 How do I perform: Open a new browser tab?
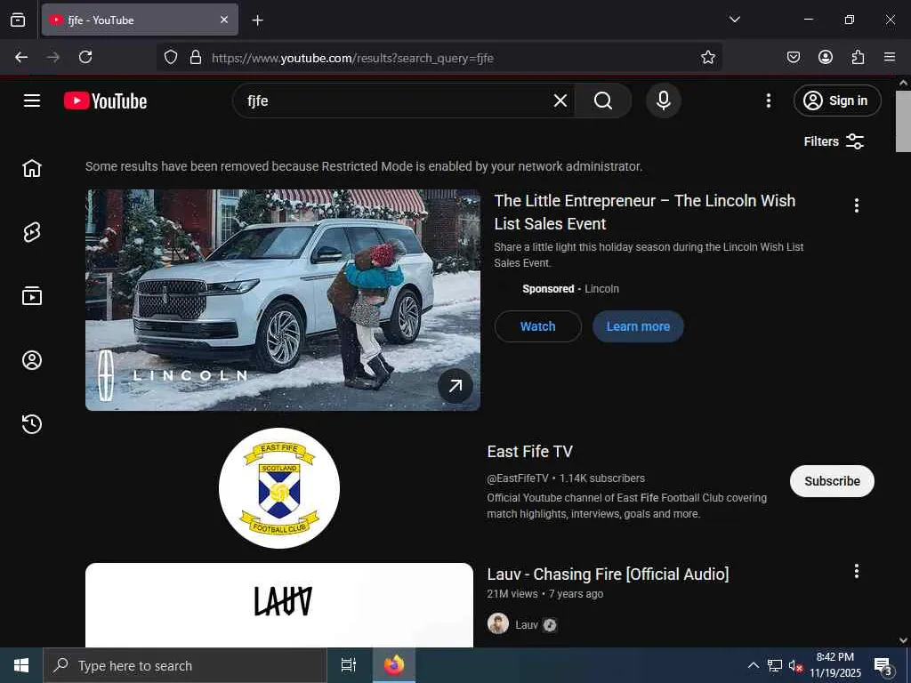pyautogui.click(x=257, y=20)
